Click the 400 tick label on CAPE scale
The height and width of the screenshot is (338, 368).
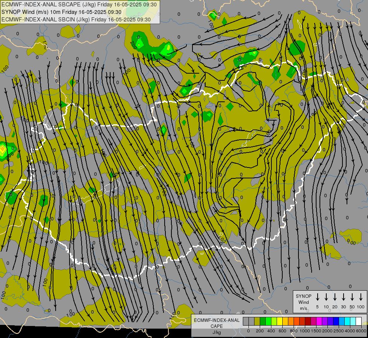(271, 331)
